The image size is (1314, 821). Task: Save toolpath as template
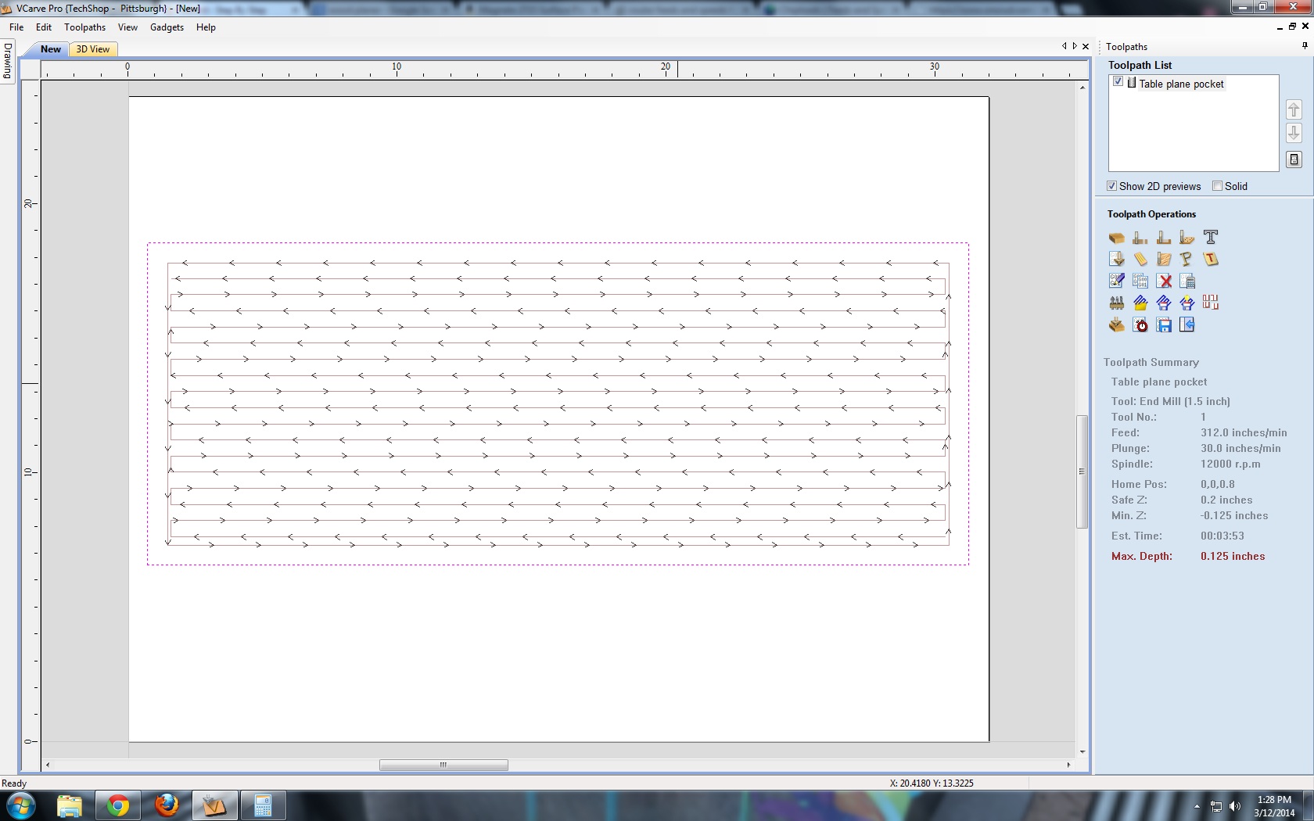[x=1163, y=303]
